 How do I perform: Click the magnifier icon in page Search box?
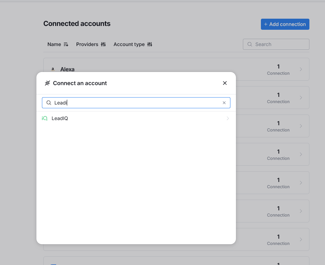250,44
